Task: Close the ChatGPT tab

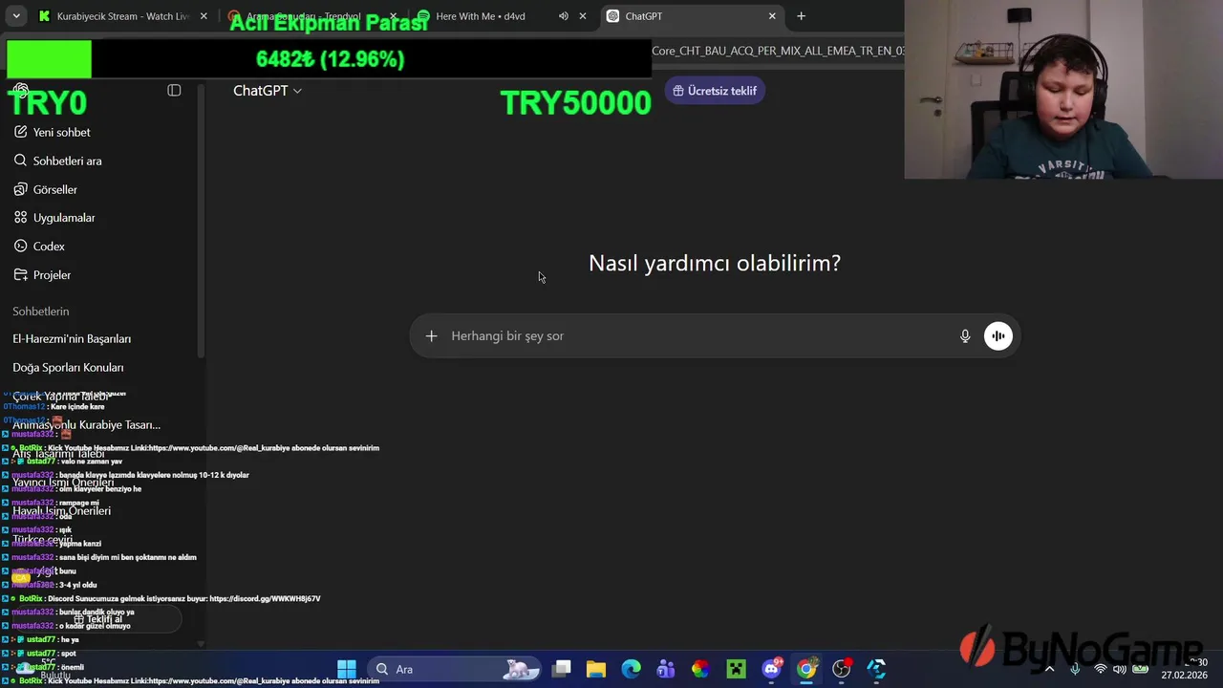Action: [x=772, y=16]
